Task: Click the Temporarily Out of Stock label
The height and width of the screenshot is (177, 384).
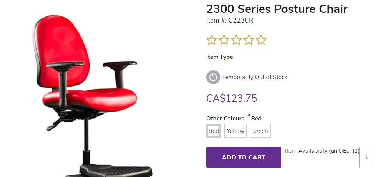Action: [255, 77]
